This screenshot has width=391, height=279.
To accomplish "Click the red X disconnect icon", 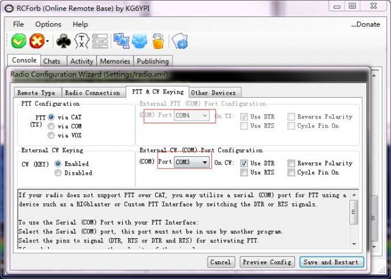I will [x=37, y=41].
